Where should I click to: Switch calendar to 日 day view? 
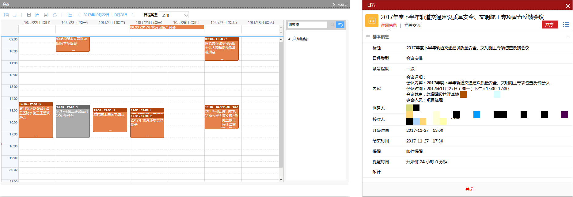click(29, 15)
